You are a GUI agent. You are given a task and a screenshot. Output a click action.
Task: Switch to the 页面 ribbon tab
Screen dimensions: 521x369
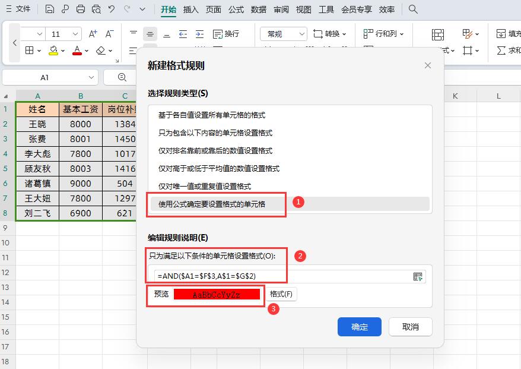[x=213, y=10]
